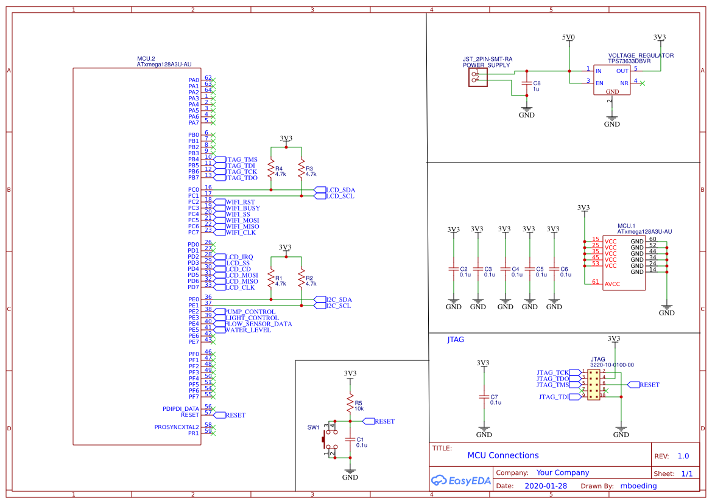Click the SW1 push-button switch symbol
The image size is (712, 504).
(x=330, y=439)
